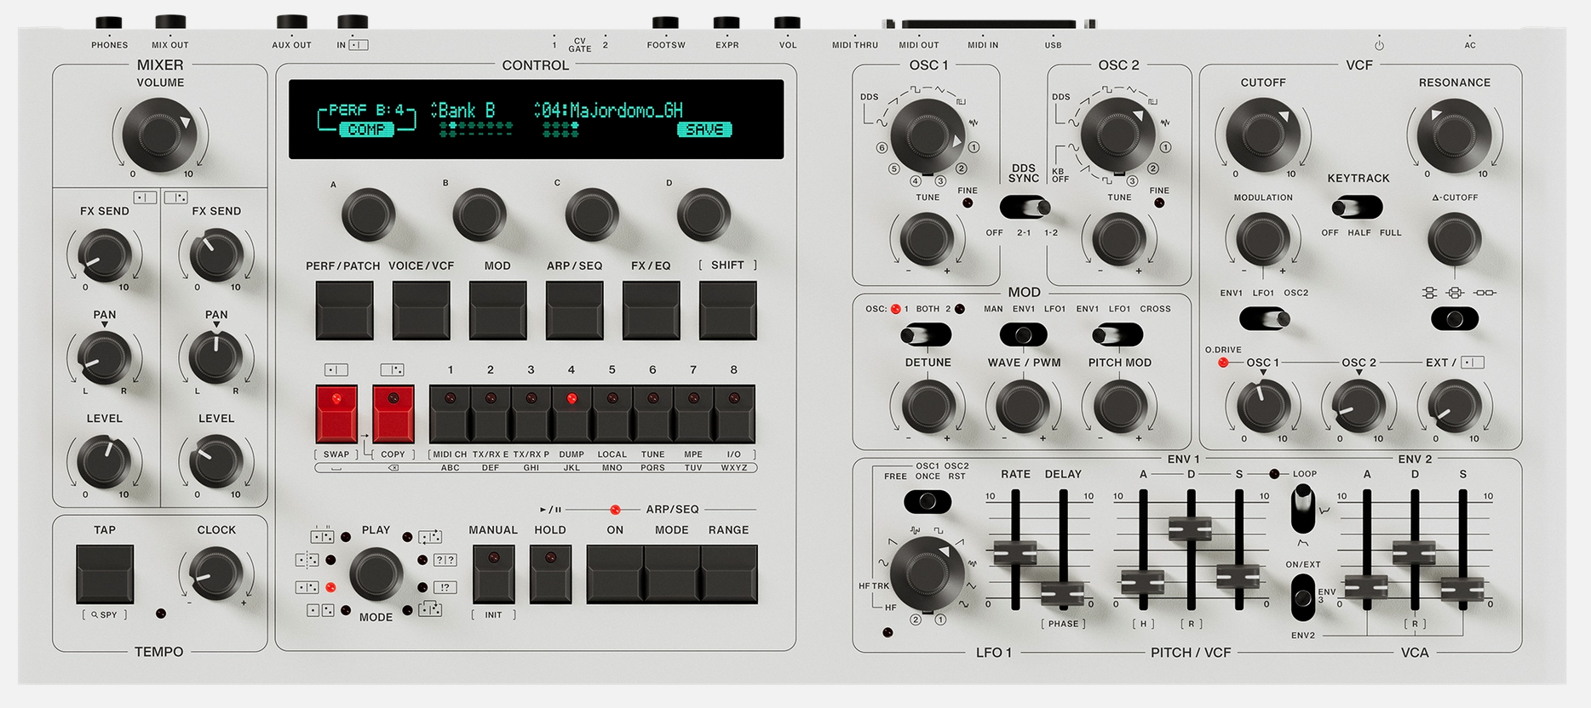Toggle the DDS SYNC switch
Viewport: 1591px width, 708px height.
1025,207
